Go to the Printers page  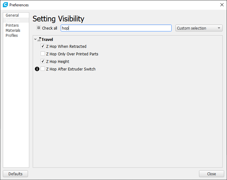point(12,25)
